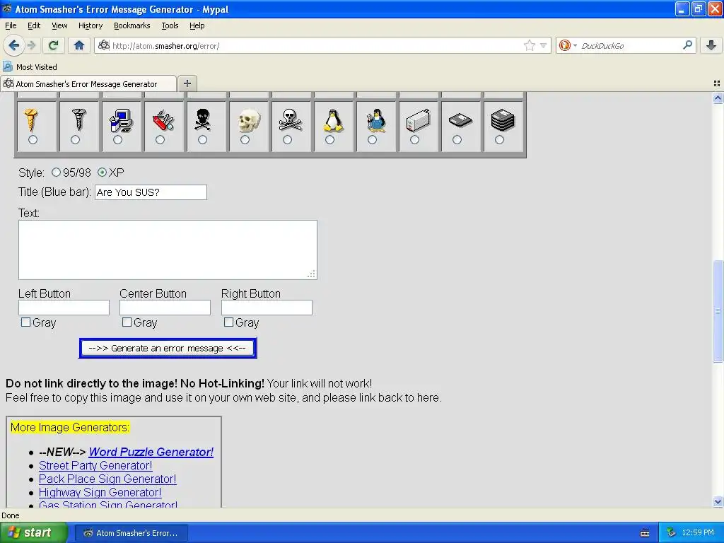
Task: Select the radio under the Swiss army knife
Action: 160,139
